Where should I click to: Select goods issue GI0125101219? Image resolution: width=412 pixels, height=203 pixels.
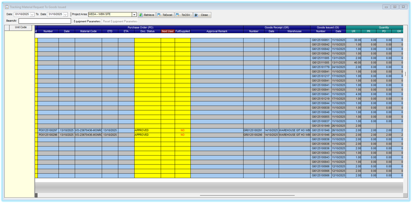point(321,99)
